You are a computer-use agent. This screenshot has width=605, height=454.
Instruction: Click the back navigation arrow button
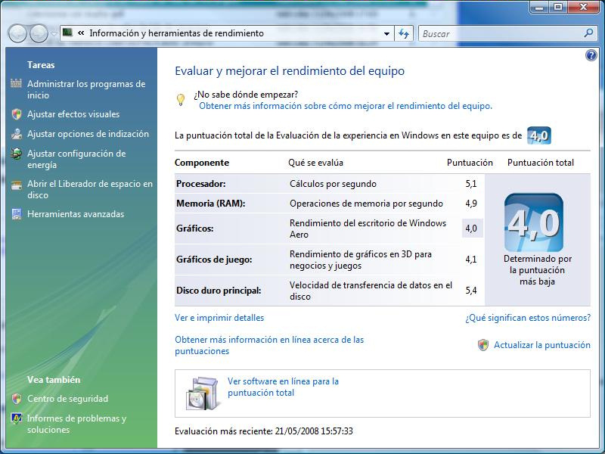click(17, 33)
